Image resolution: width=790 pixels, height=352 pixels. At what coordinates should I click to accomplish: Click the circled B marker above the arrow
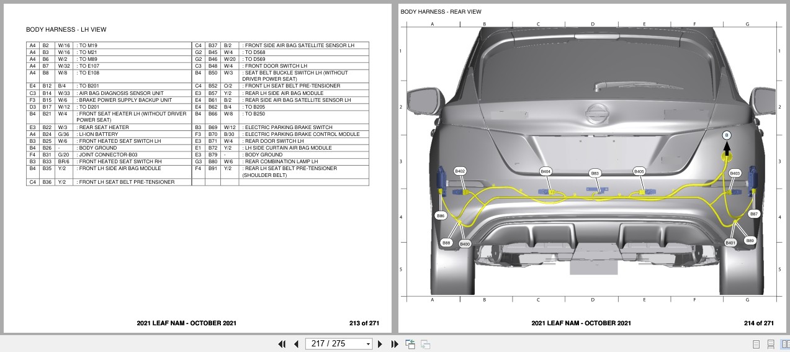click(x=727, y=135)
